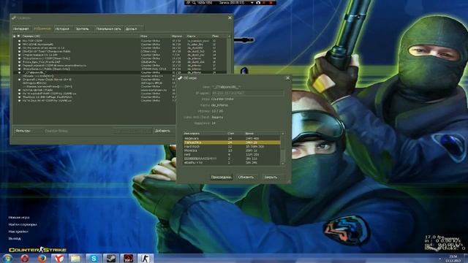Click the 'de_inferno' map value in dialog

pos(219,105)
